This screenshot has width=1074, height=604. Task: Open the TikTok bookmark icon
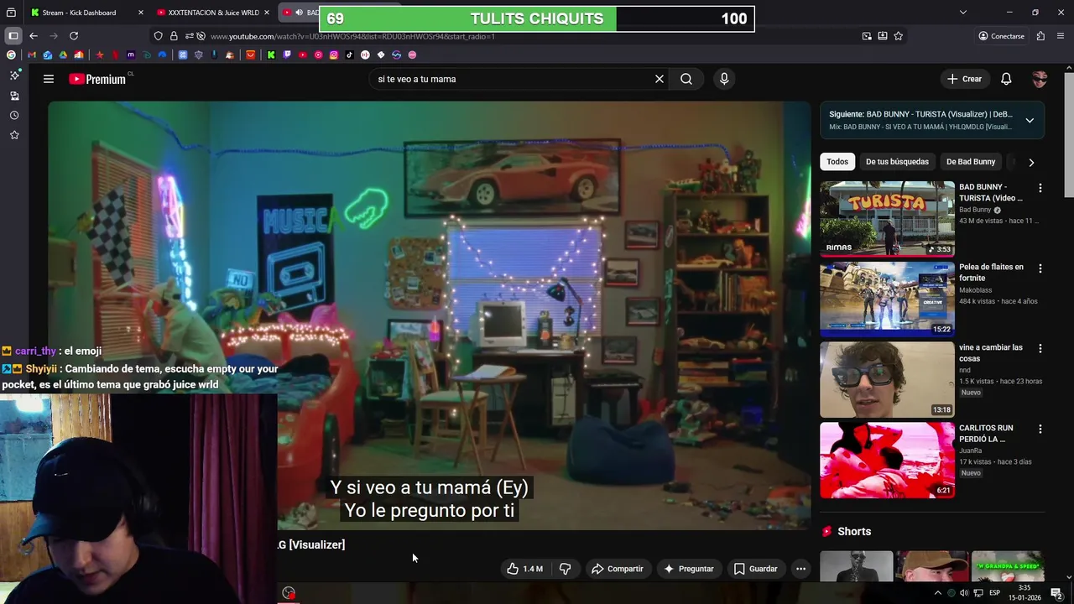349,55
